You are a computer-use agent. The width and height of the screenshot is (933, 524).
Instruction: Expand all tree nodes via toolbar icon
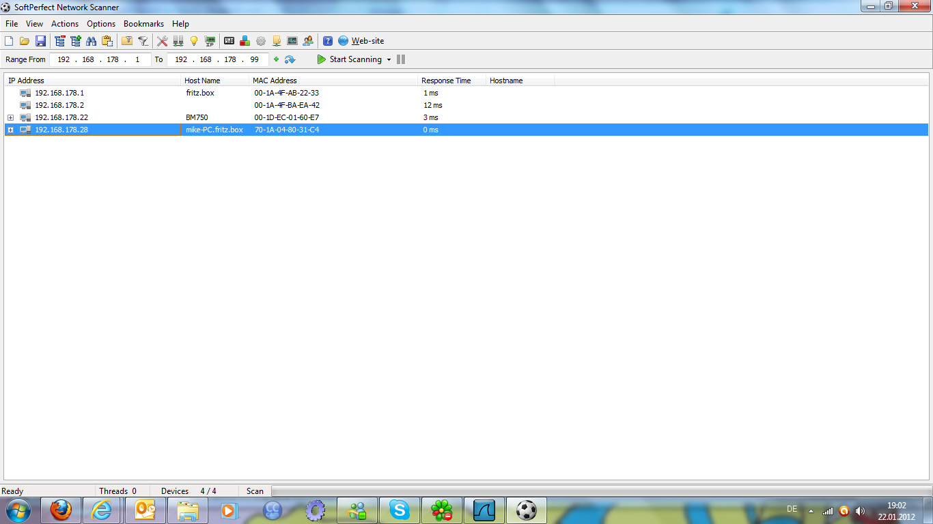(x=76, y=41)
